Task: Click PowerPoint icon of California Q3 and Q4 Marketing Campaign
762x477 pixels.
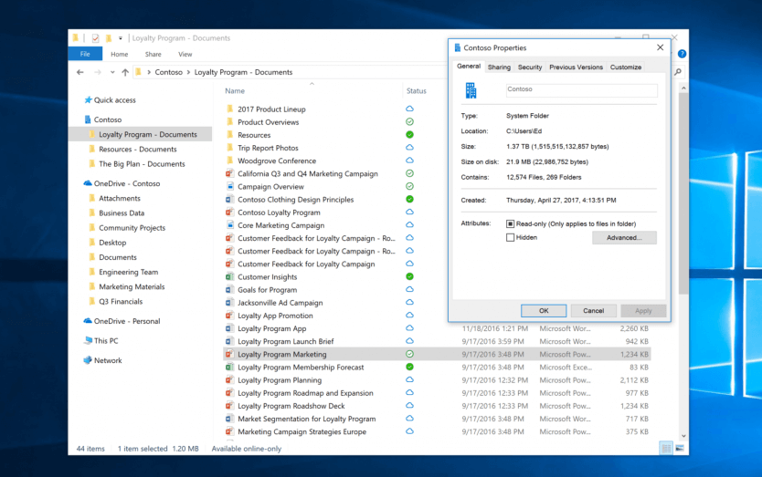Action: pos(229,173)
